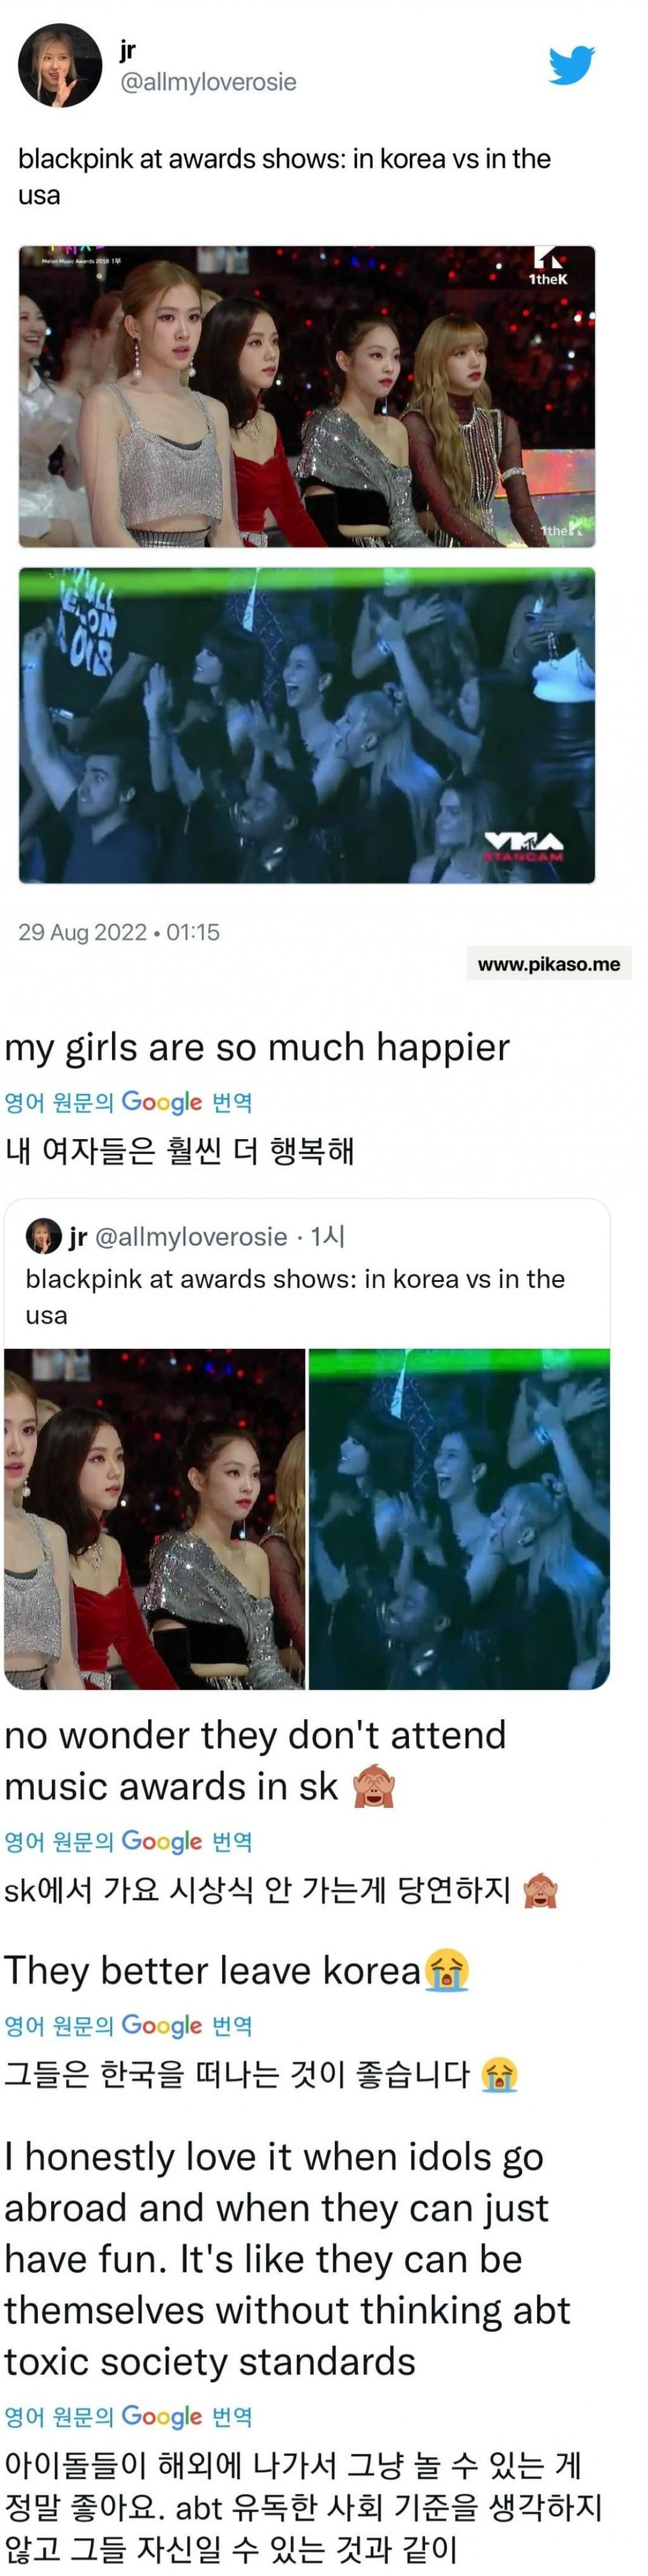
Task: Click the jr username in quoted tweet
Action: coord(78,1237)
